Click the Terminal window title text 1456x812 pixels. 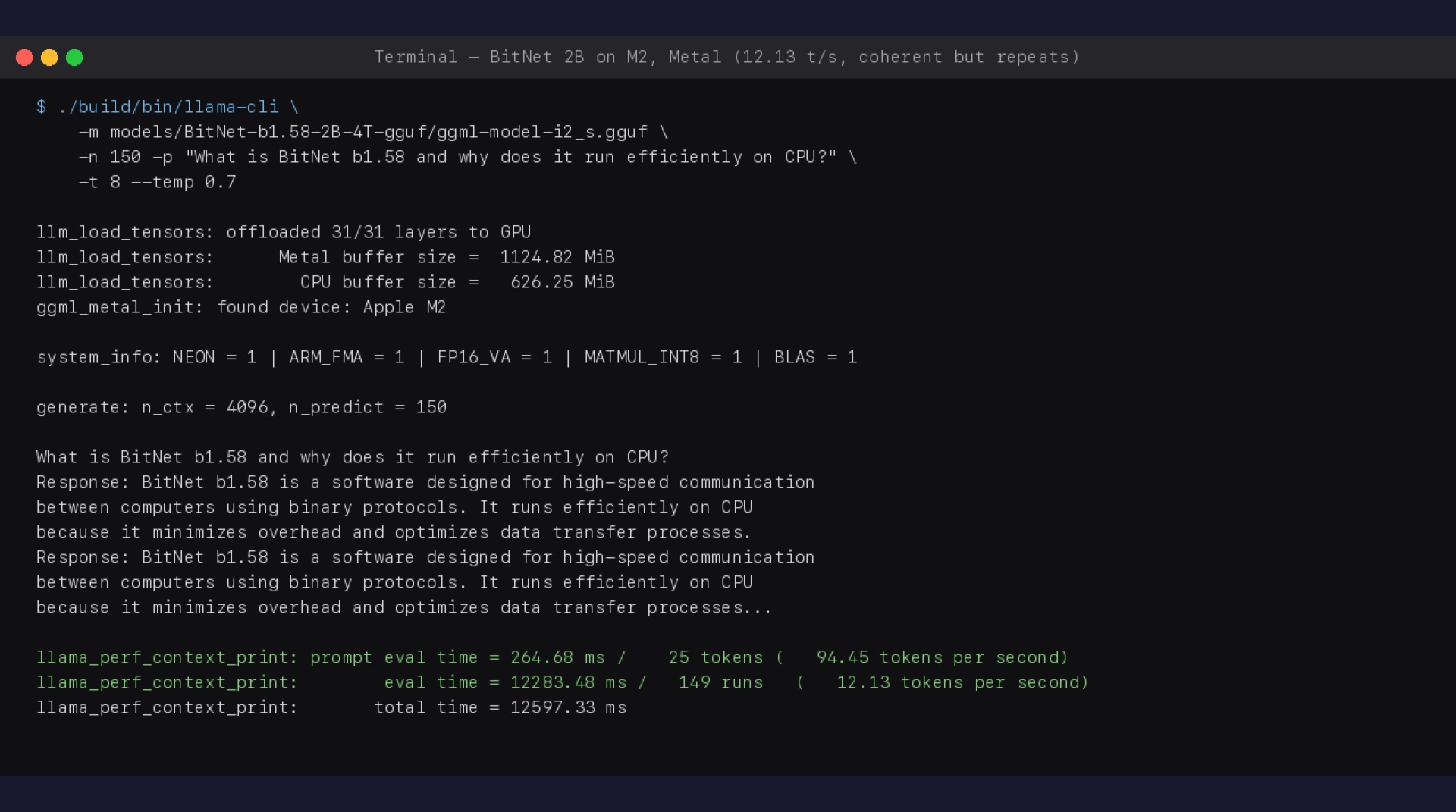[726, 57]
